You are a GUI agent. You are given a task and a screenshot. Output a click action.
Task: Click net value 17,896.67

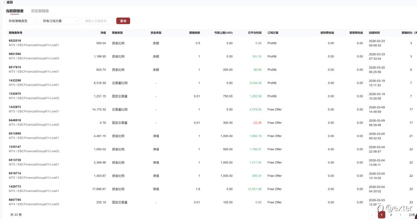[99, 189]
